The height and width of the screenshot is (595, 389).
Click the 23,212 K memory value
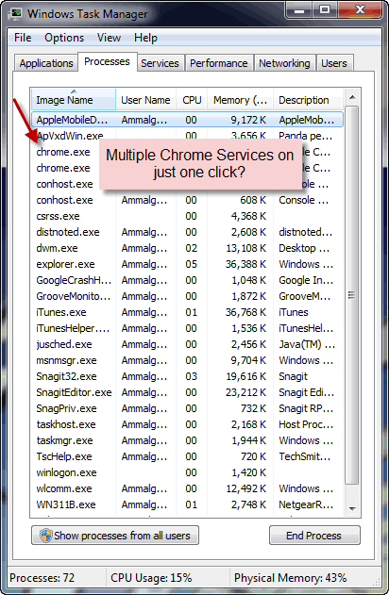coord(245,392)
